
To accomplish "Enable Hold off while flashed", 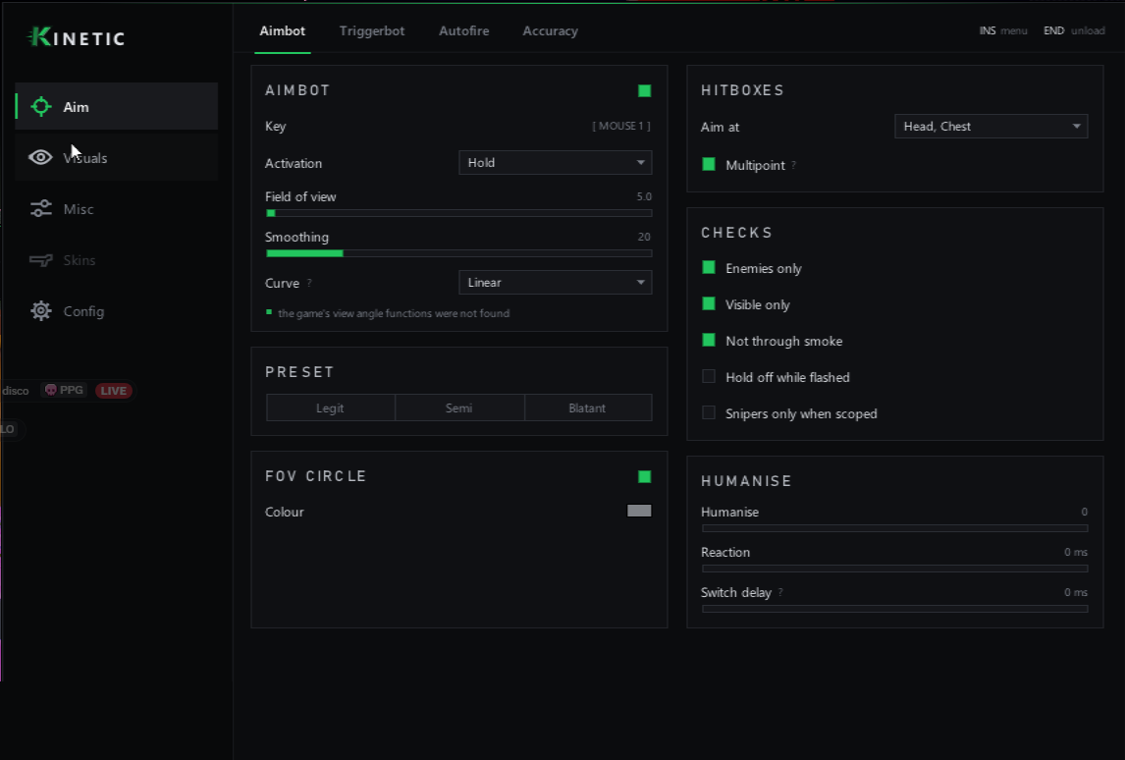I will point(708,376).
